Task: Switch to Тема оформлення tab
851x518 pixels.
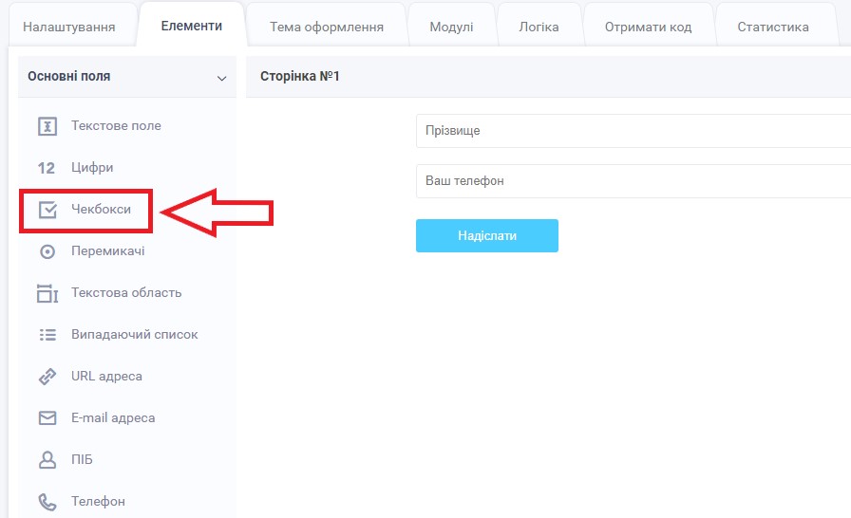Action: pos(326,27)
